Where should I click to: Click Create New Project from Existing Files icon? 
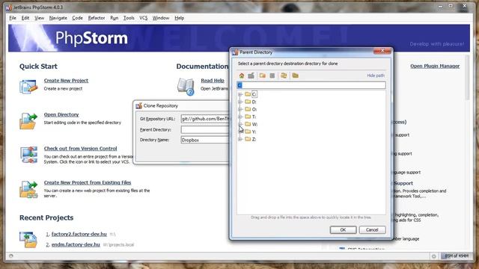tap(28, 189)
